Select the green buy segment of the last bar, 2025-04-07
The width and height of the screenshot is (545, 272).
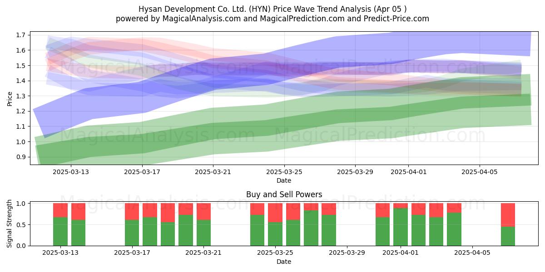click(508, 236)
